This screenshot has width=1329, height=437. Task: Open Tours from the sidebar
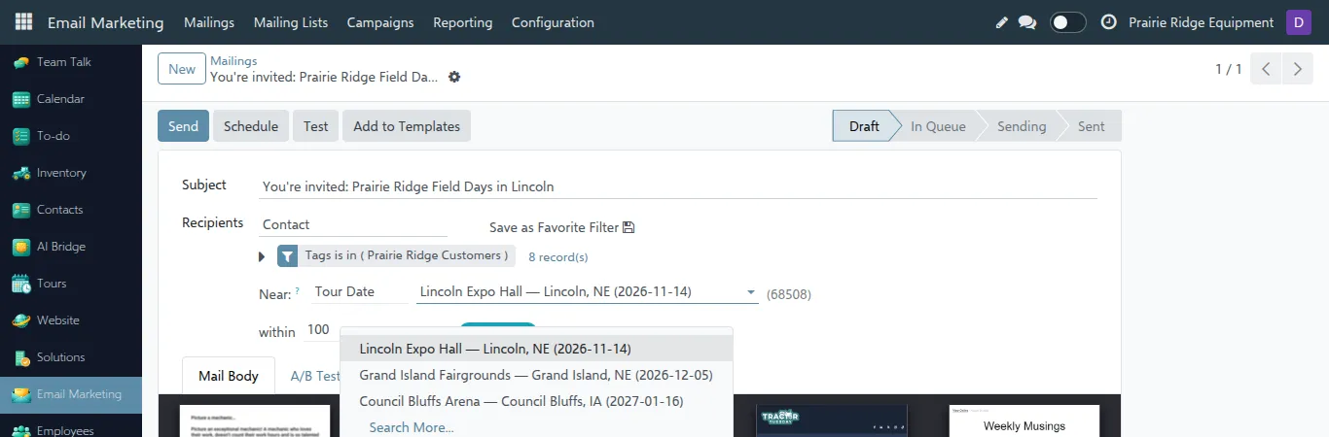71,284
